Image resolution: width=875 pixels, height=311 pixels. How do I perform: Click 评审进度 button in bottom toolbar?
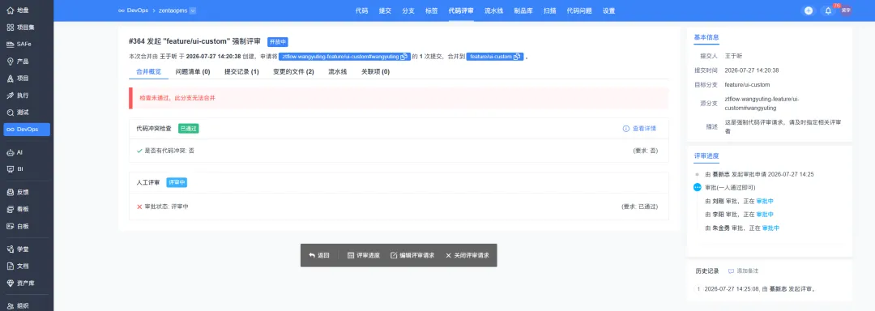tap(363, 255)
